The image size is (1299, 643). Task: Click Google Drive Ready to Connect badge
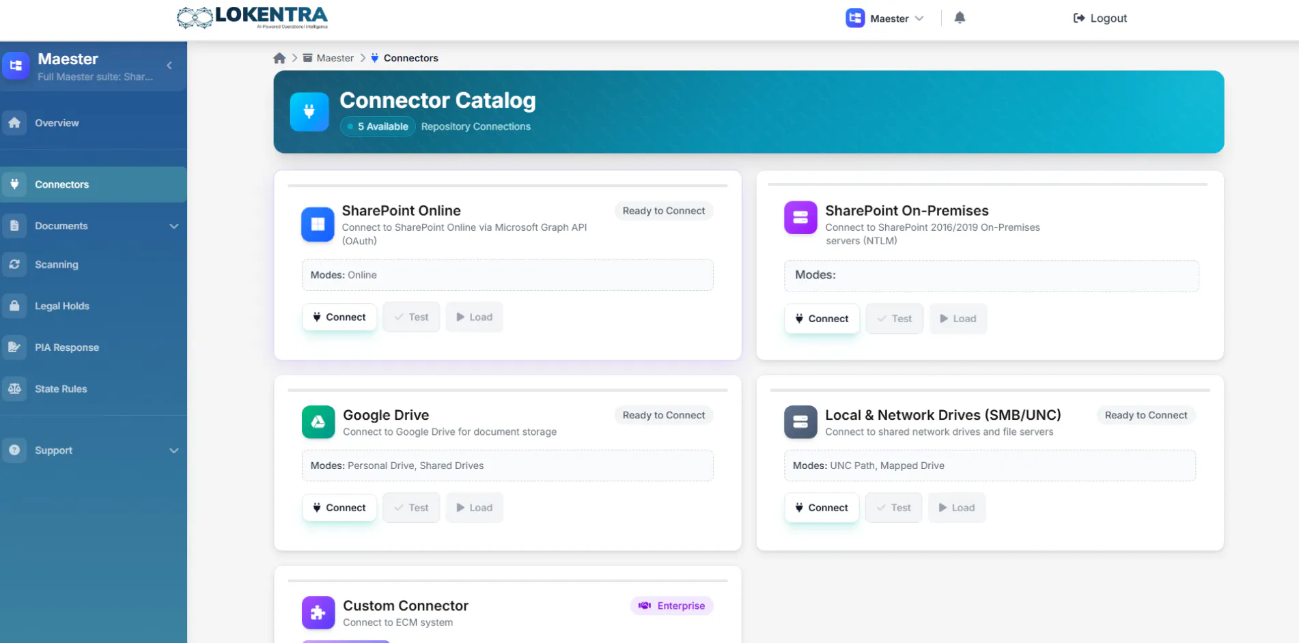click(664, 415)
